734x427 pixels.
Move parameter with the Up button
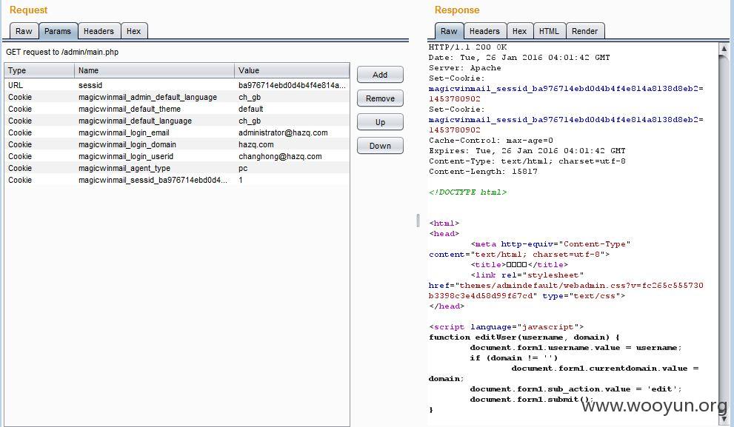pyautogui.click(x=380, y=122)
